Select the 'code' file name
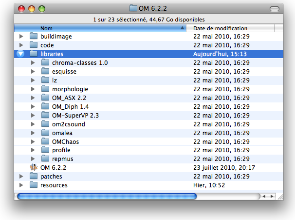The height and width of the screenshot is (220, 295). click(47, 45)
